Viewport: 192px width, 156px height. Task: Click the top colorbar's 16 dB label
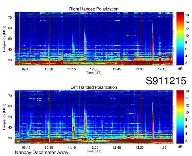click(x=187, y=15)
